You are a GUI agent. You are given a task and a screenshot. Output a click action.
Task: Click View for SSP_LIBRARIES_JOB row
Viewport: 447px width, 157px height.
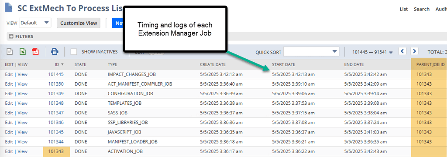coord(23,122)
